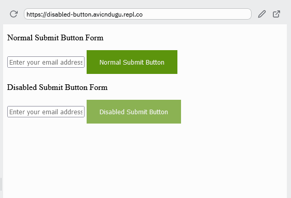Select the pencil icon right of URL bar
291x198 pixels.
261,14
